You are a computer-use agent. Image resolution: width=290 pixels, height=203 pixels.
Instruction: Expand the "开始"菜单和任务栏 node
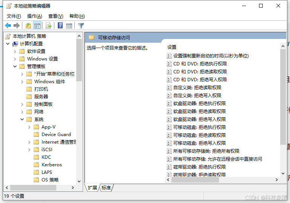click(x=22, y=74)
